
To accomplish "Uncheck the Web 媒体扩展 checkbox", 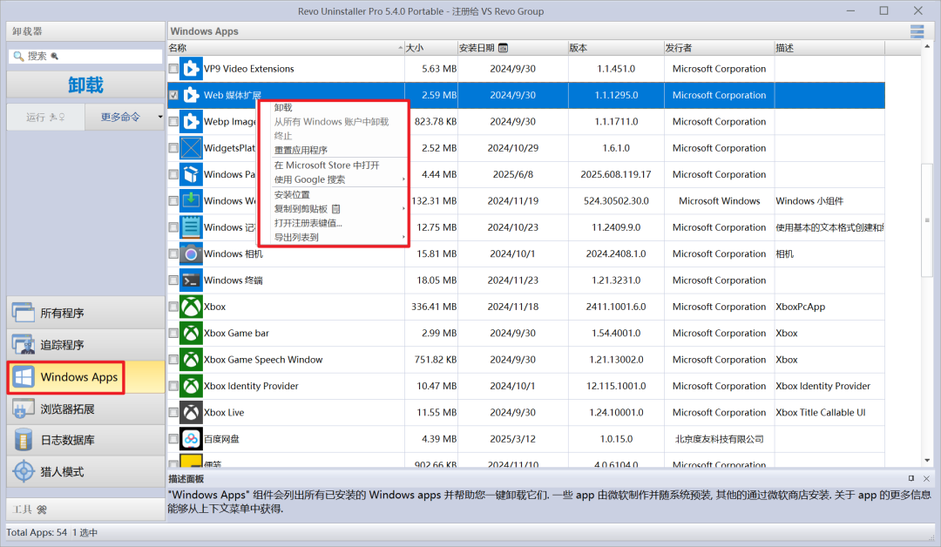I will (173, 95).
